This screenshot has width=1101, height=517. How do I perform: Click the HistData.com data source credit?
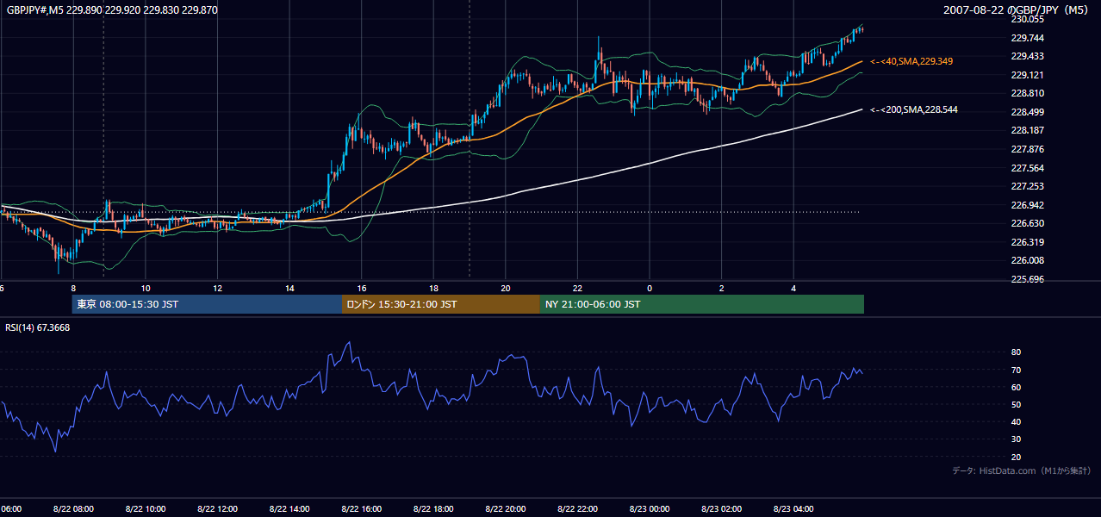(1022, 470)
